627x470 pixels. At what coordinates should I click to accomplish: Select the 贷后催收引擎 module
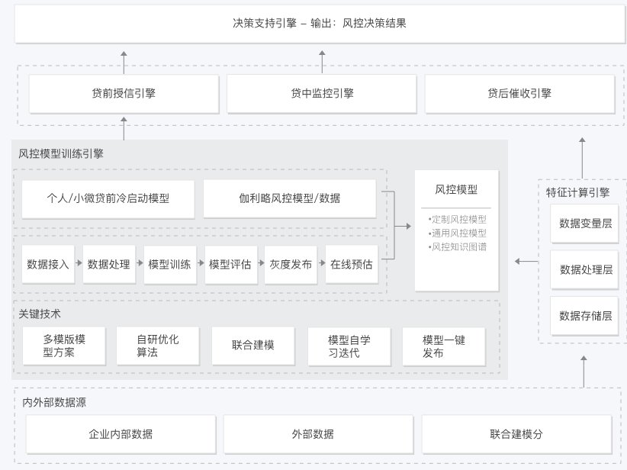pyautogui.click(x=519, y=94)
